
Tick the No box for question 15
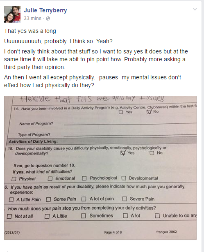pos(152,153)
